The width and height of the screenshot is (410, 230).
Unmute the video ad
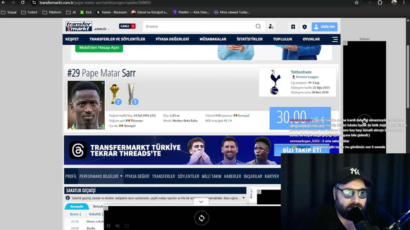pyautogui.click(x=118, y=226)
